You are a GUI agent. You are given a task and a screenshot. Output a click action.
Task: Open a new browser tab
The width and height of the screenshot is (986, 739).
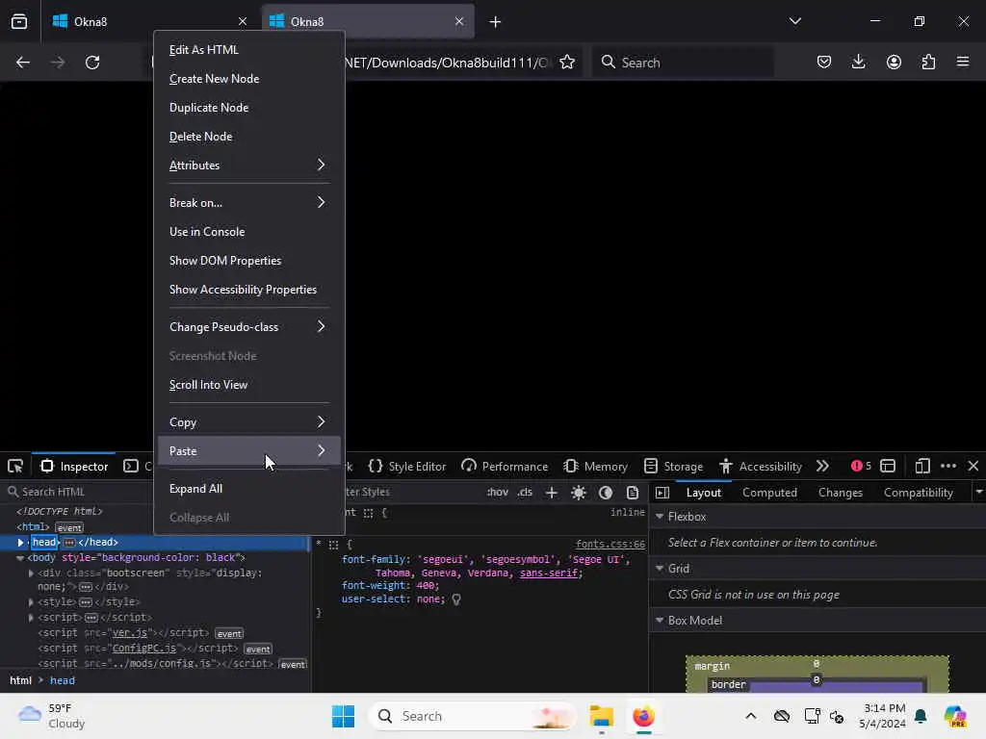[495, 21]
